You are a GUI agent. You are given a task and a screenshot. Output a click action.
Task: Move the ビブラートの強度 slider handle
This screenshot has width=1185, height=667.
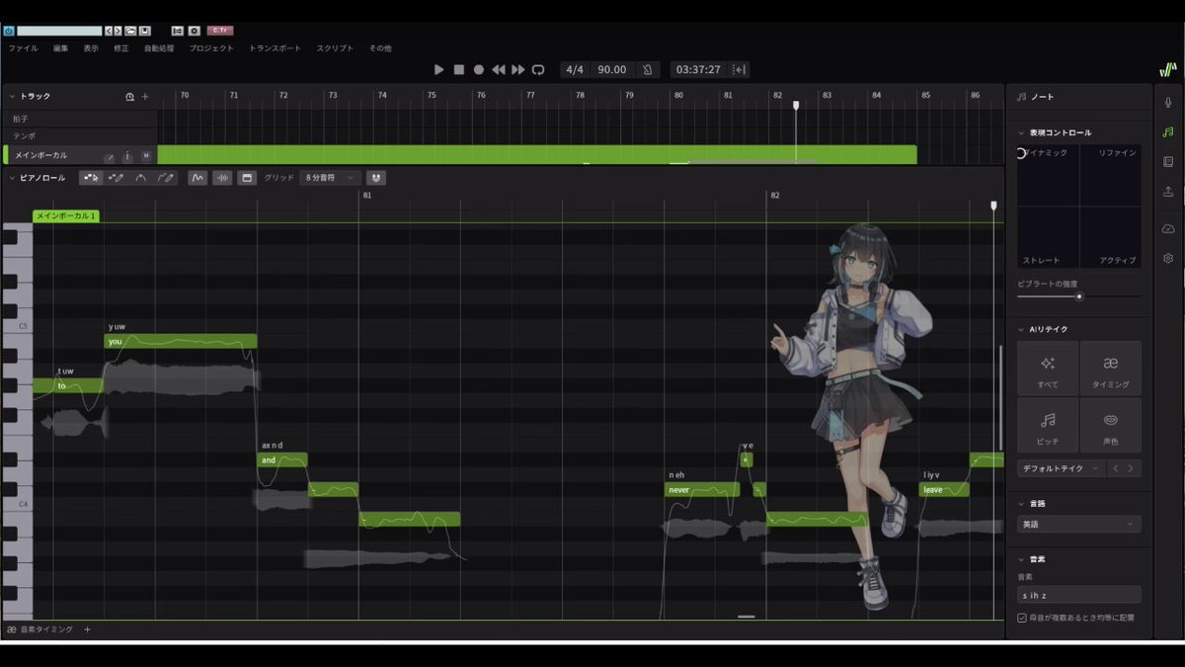(x=1079, y=295)
